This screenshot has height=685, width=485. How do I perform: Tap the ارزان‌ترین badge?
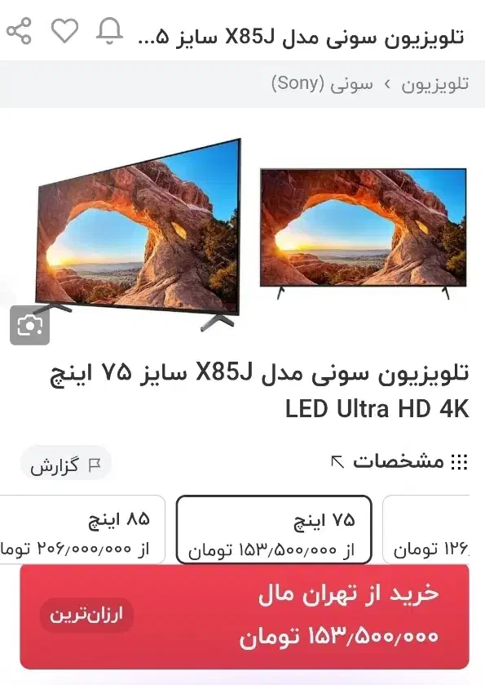pyautogui.click(x=86, y=615)
